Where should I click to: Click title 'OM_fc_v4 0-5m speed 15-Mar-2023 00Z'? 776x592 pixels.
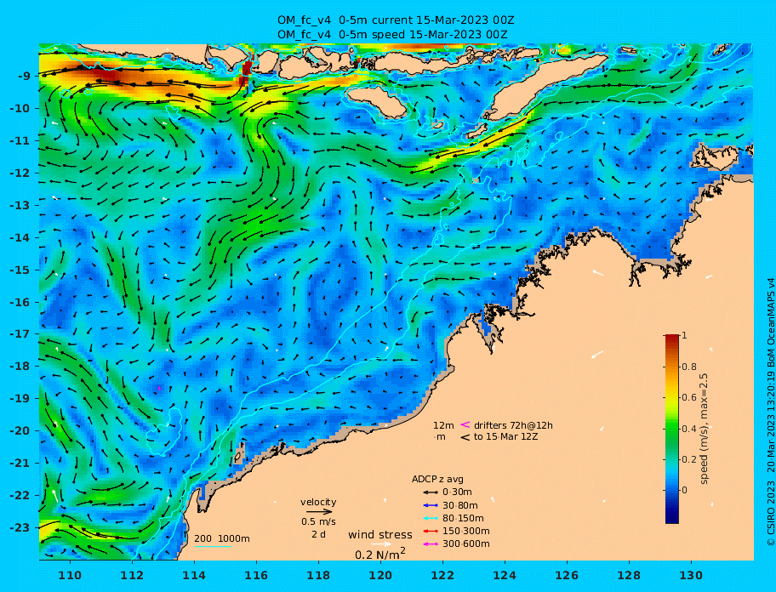click(392, 34)
